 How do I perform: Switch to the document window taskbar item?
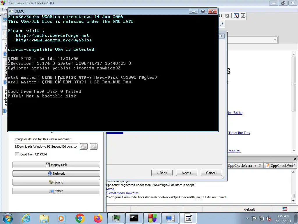point(188,218)
